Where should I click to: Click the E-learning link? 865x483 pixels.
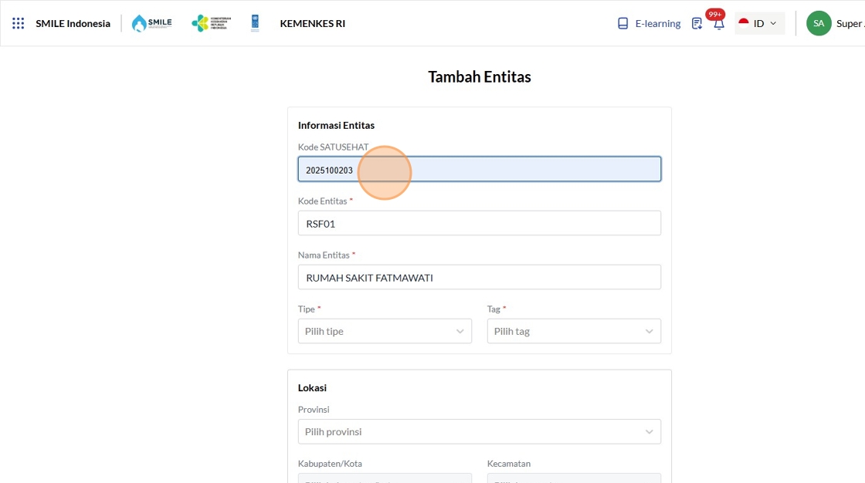658,23
